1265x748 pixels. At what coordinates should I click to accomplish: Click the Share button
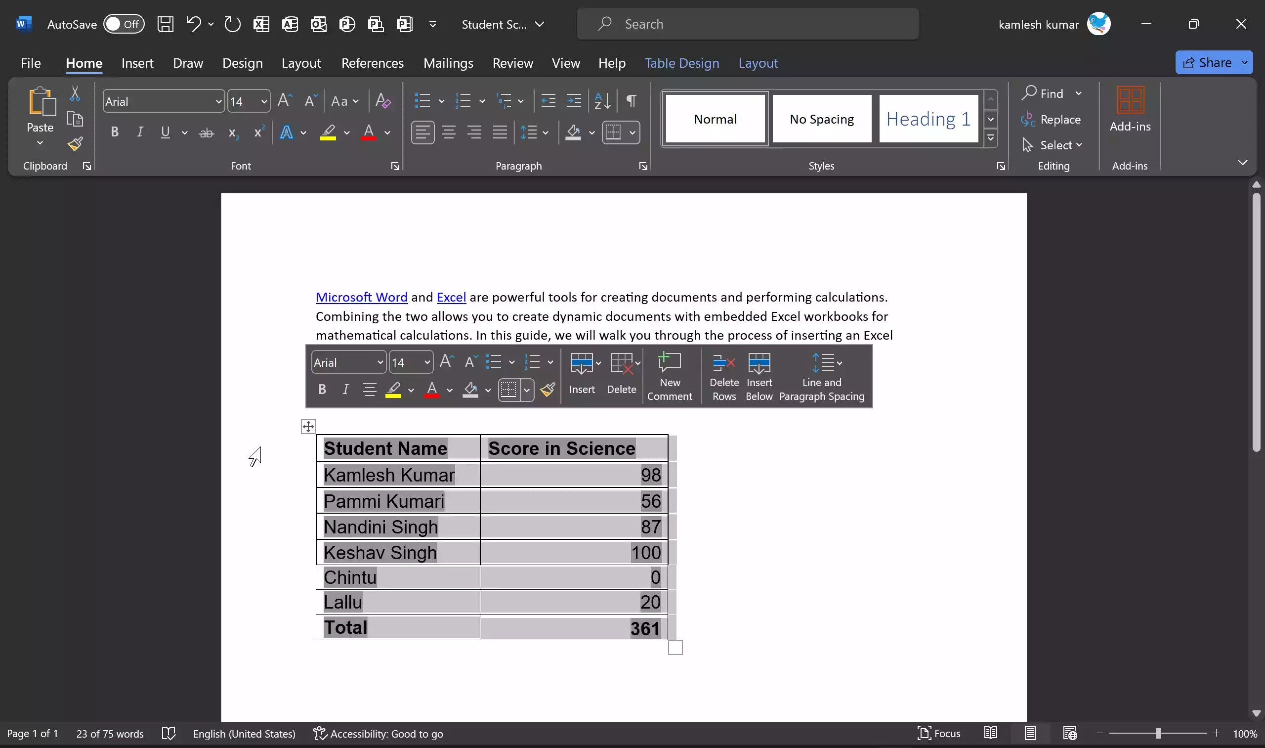pyautogui.click(x=1208, y=62)
